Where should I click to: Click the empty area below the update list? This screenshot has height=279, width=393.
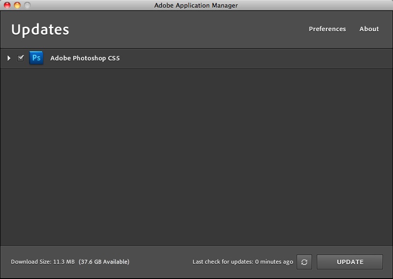point(196,158)
